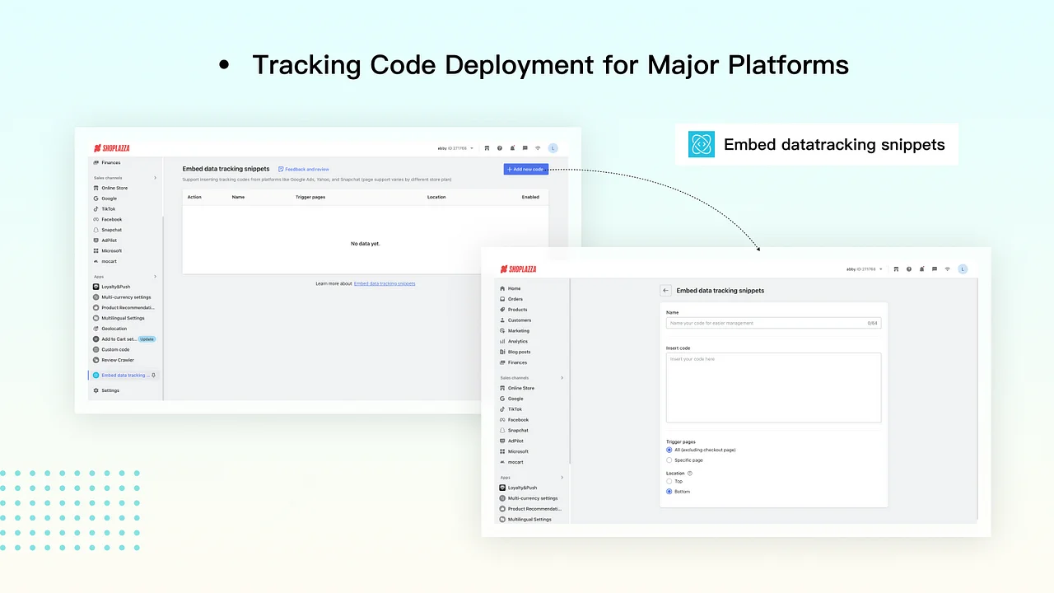Choose All (excluding checkout page) option

click(x=669, y=450)
